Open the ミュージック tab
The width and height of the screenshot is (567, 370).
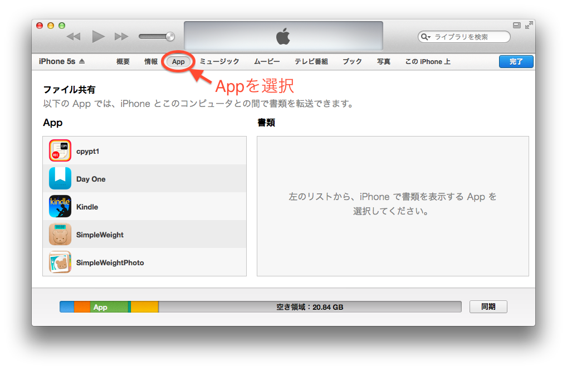pos(219,62)
